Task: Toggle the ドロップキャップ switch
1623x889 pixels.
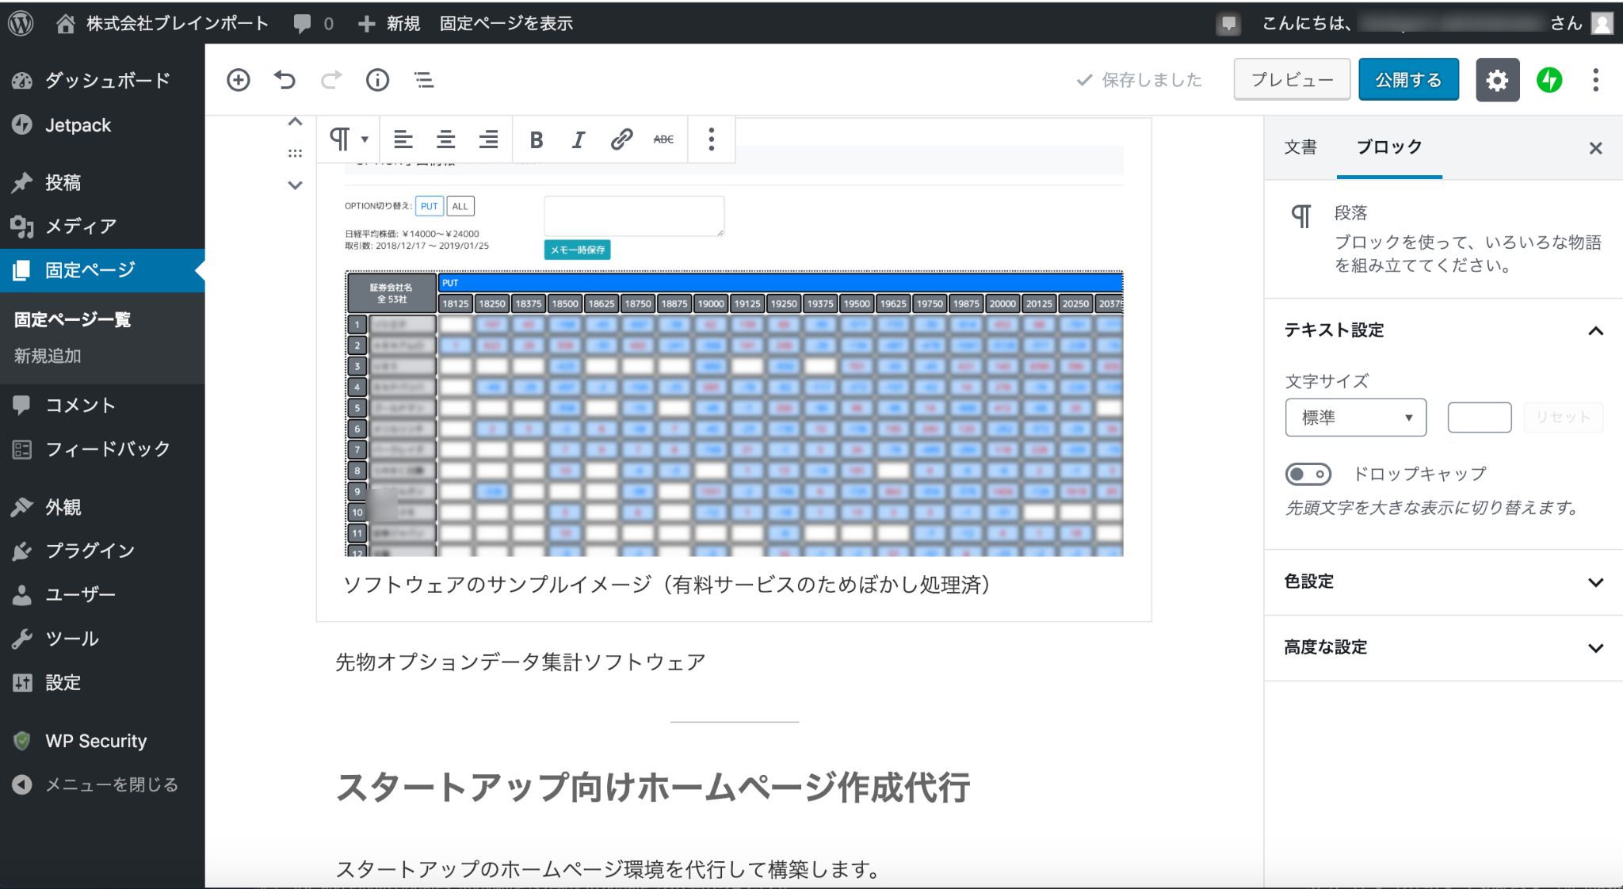Action: coord(1308,475)
